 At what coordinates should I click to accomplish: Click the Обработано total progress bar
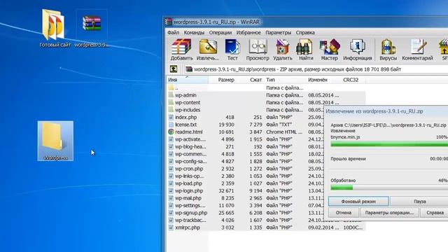coord(389,188)
